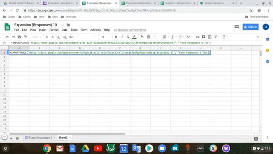Open the Format menu
Image resolution: width=273 pixels, height=154 pixels.
(54, 30)
